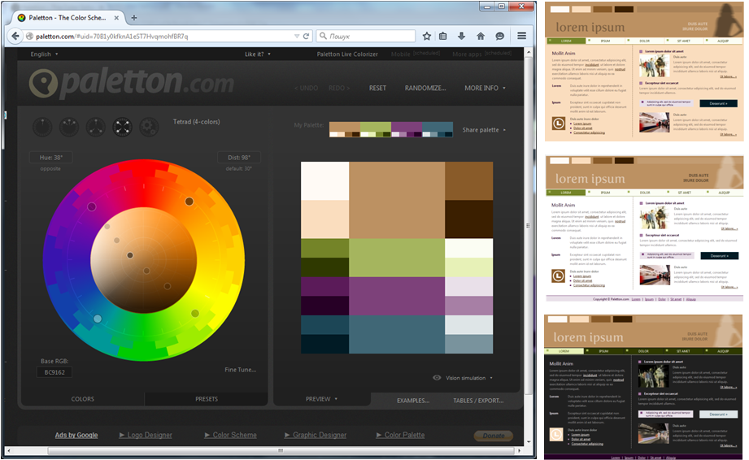The height and width of the screenshot is (460, 749).
Task: Select the large purple color swatch
Action: 397,296
